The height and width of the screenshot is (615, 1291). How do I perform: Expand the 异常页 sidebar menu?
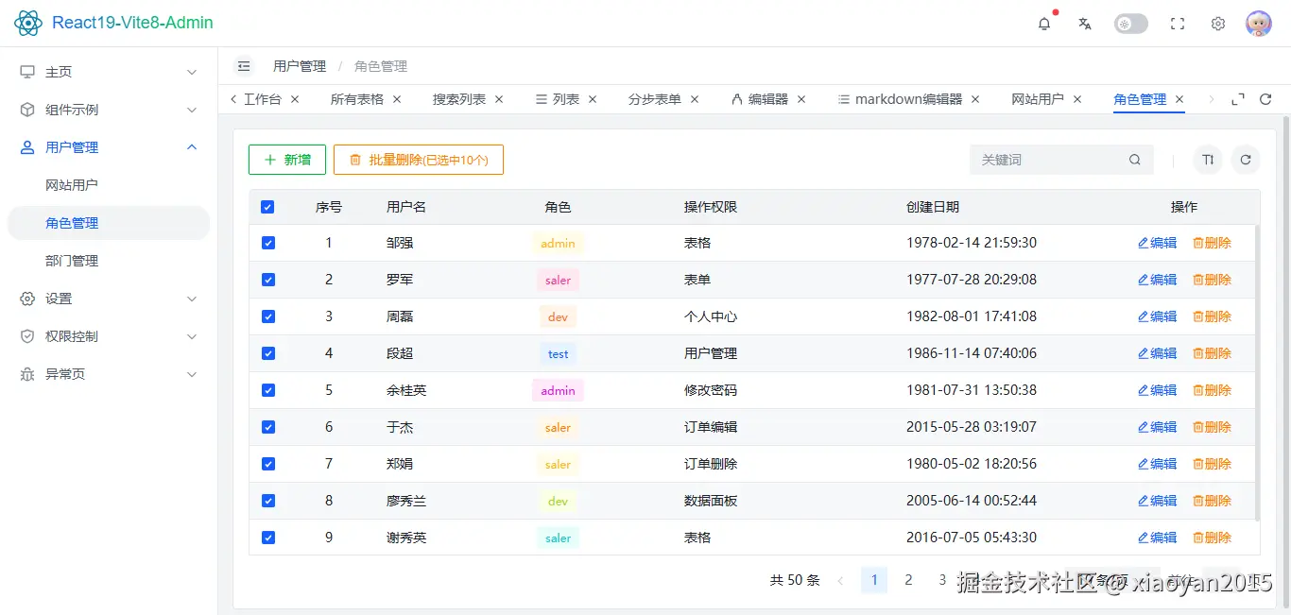(109, 374)
